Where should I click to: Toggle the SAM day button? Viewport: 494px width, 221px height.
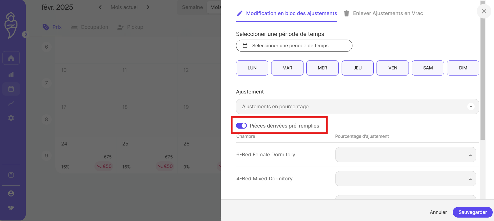click(x=428, y=68)
